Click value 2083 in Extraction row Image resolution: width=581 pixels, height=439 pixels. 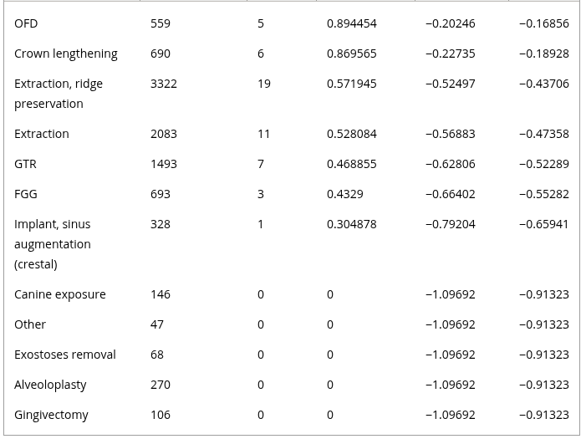click(163, 134)
